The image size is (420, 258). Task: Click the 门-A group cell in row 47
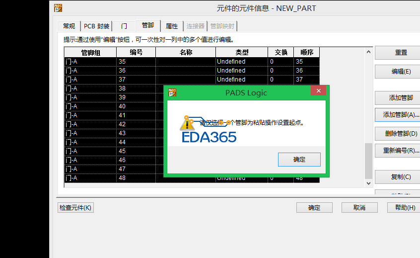pyautogui.click(x=90, y=169)
